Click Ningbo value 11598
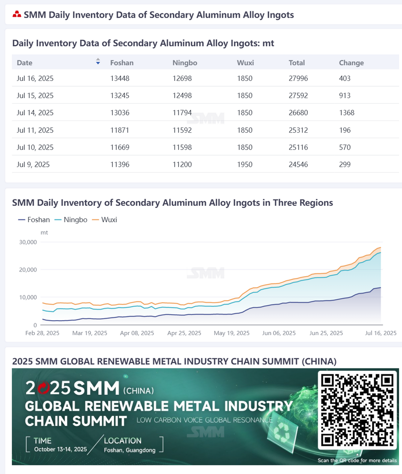The width and height of the screenshot is (402, 474). coord(182,148)
